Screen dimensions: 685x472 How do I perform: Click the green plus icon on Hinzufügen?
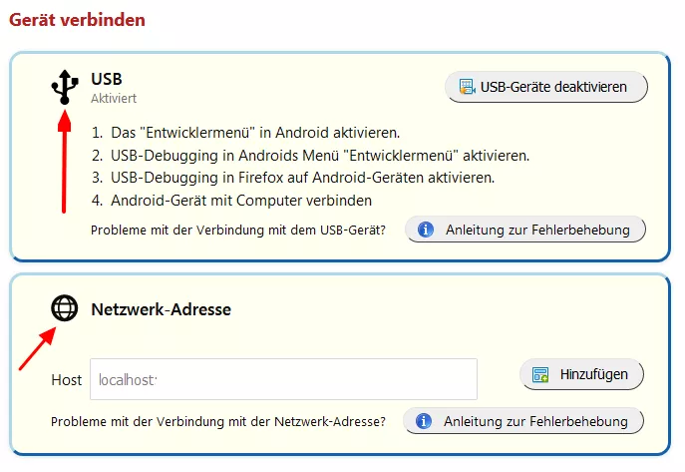(540, 375)
